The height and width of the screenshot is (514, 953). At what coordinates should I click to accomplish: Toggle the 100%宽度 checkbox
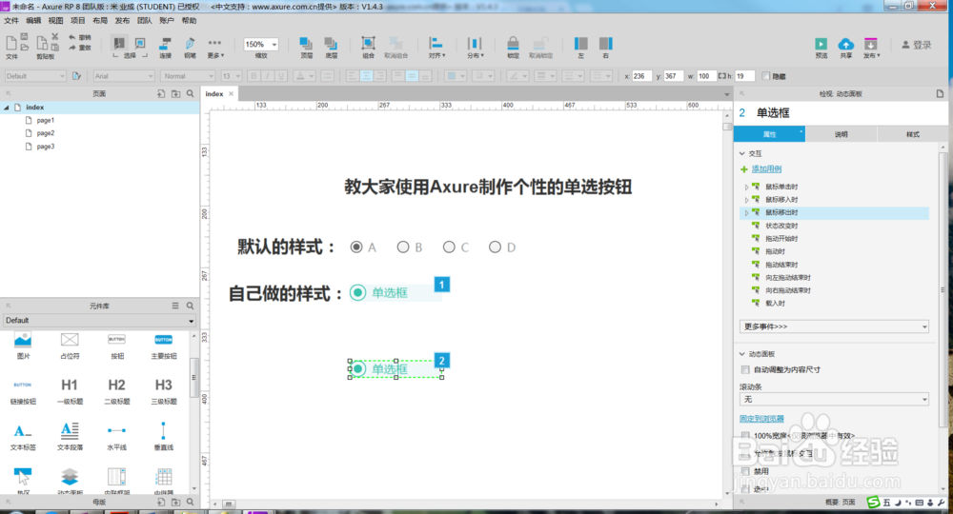(x=745, y=436)
